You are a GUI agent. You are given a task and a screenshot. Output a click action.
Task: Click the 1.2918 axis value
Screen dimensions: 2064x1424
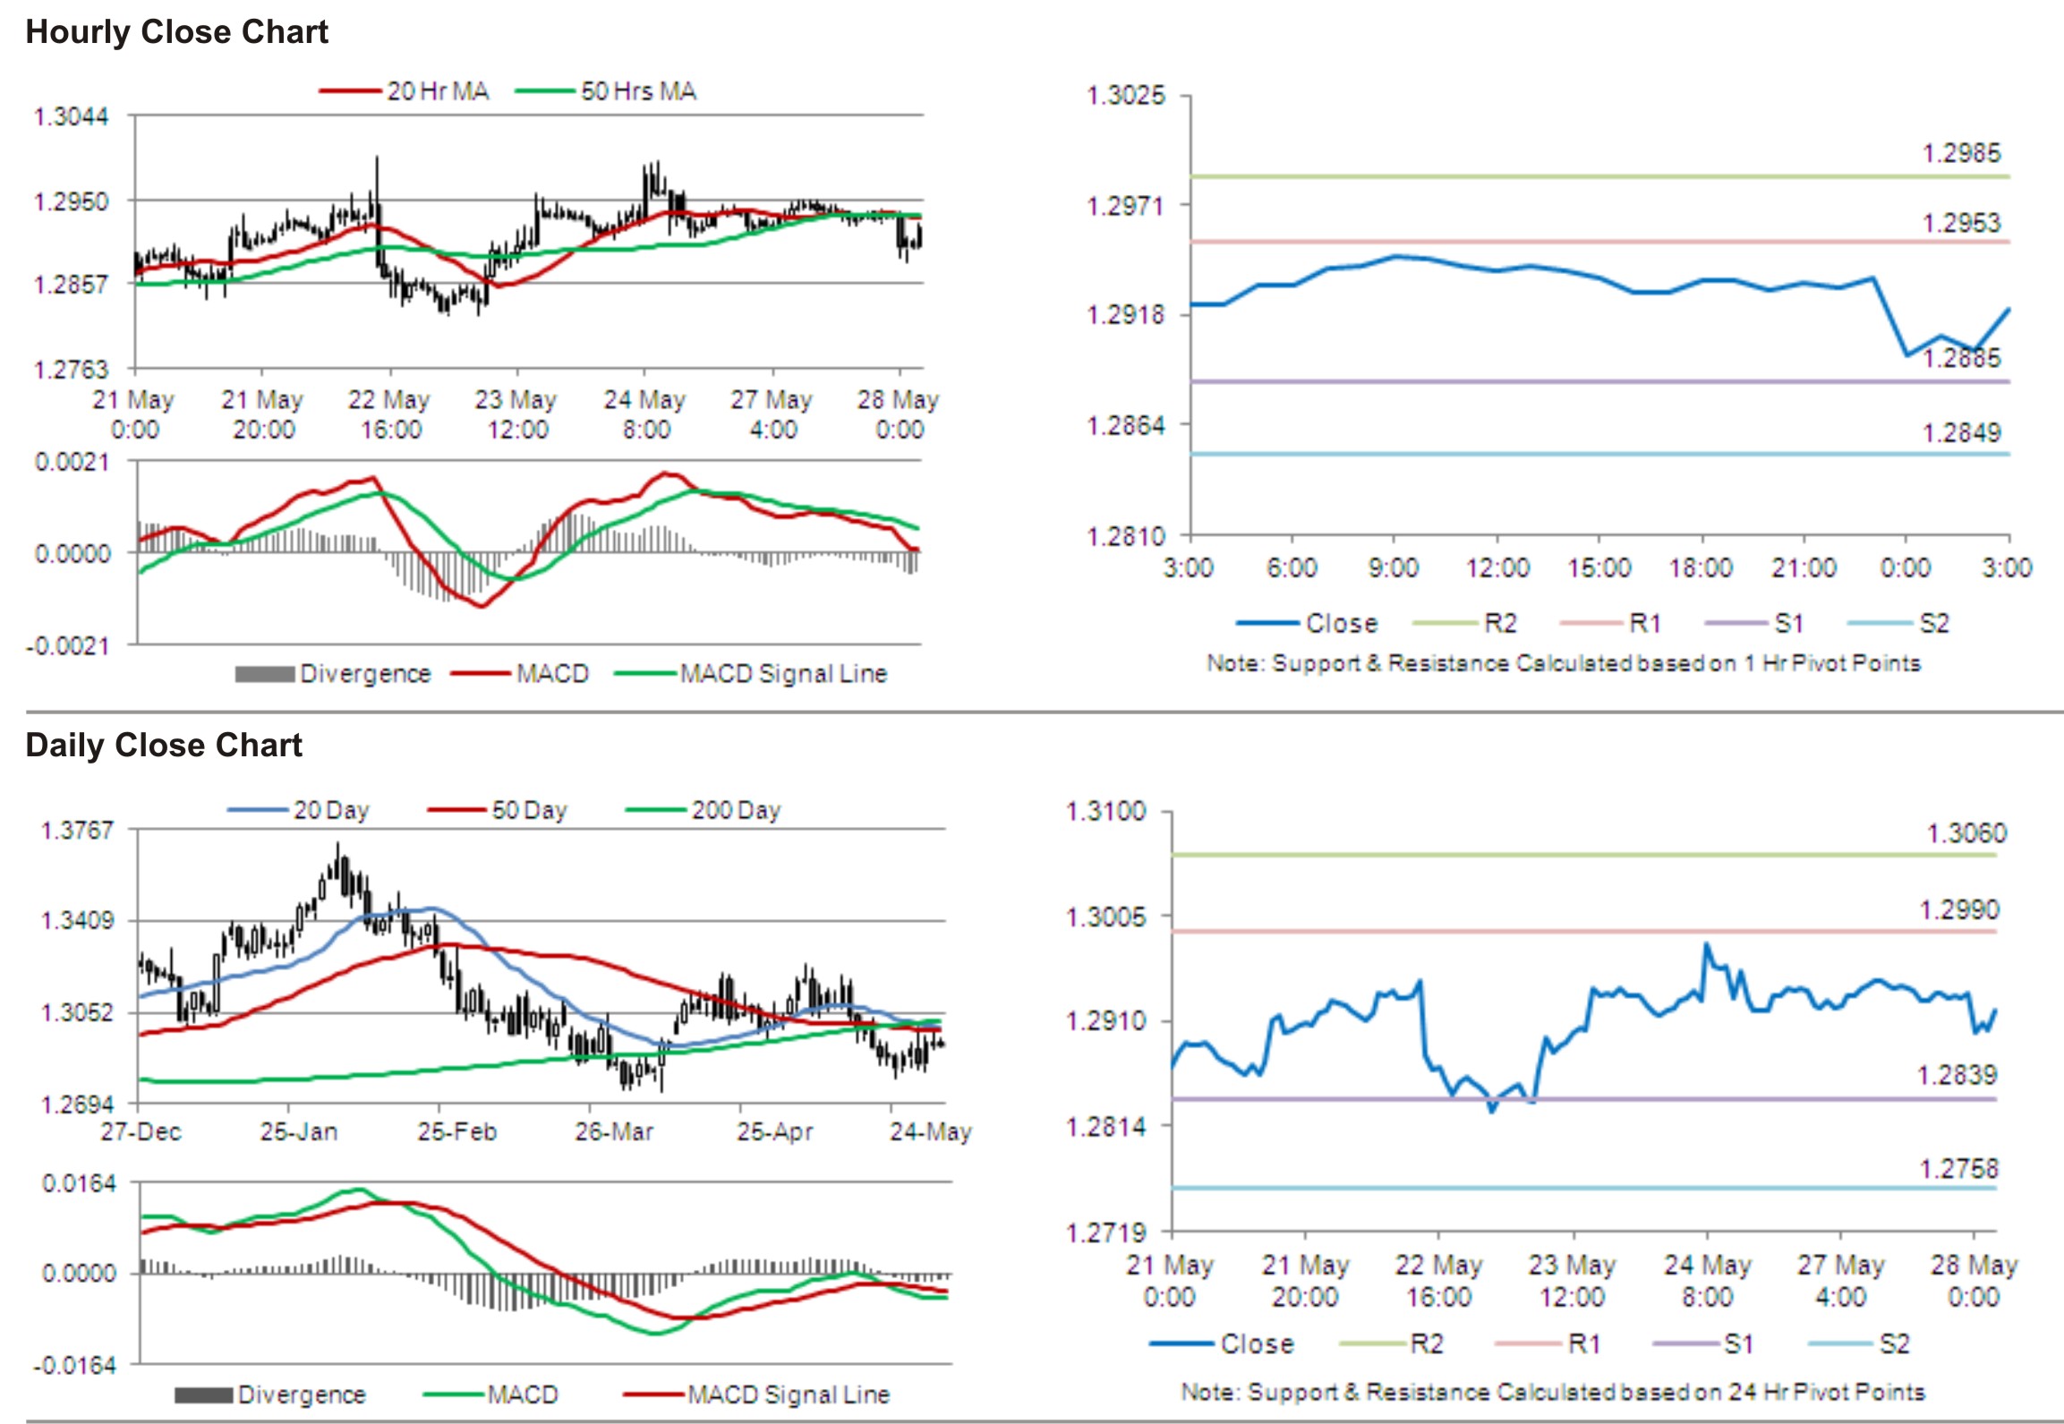pyautogui.click(x=1126, y=315)
